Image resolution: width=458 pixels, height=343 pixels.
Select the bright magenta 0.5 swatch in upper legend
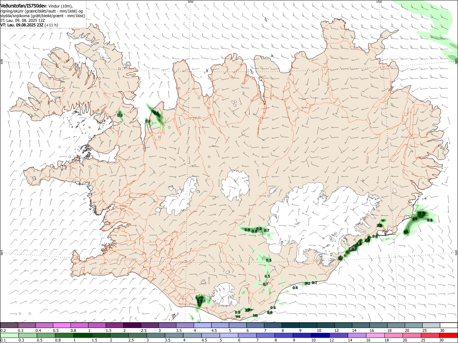pyautogui.click(x=62, y=325)
